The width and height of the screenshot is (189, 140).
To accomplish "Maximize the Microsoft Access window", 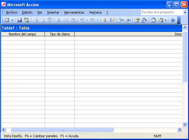I will (177, 5).
